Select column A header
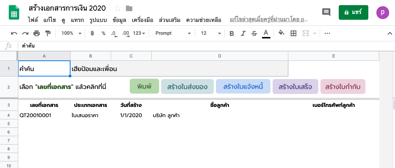 click(x=44, y=56)
